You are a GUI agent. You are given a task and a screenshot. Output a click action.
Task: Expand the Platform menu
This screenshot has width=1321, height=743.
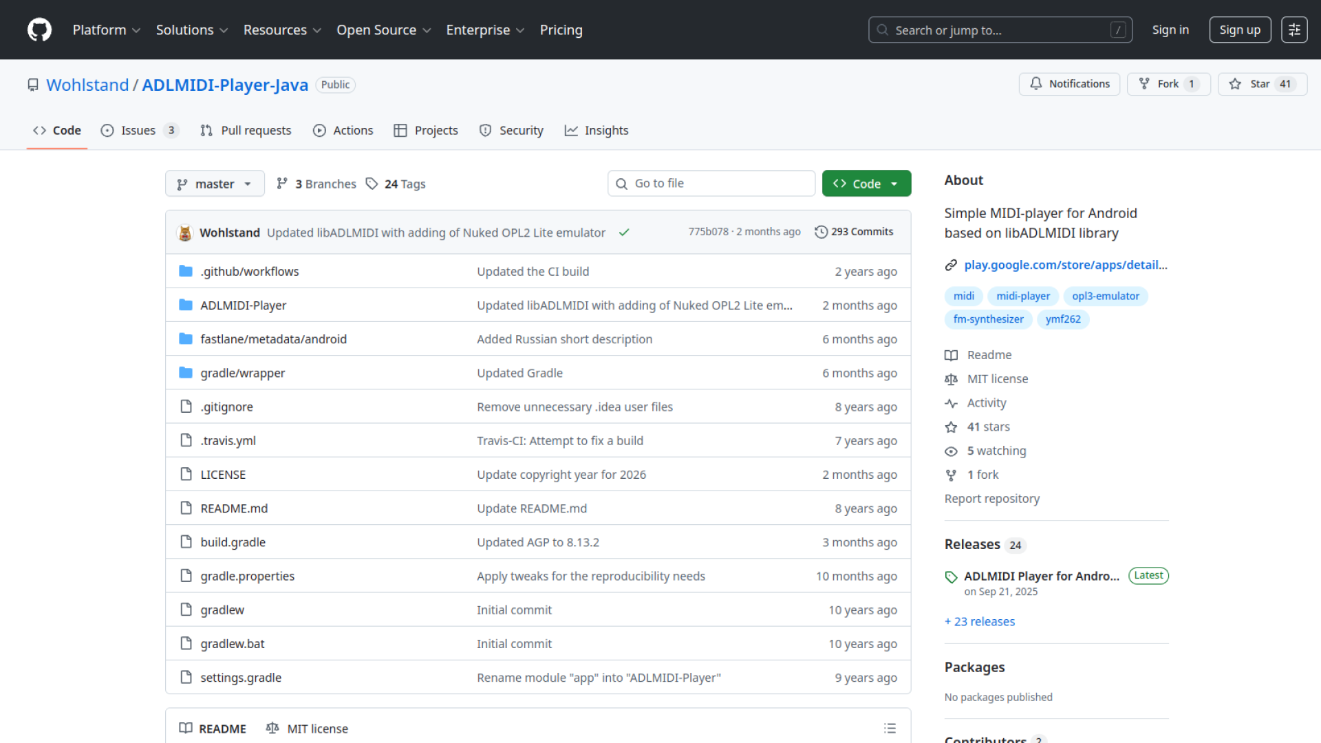pos(107,30)
